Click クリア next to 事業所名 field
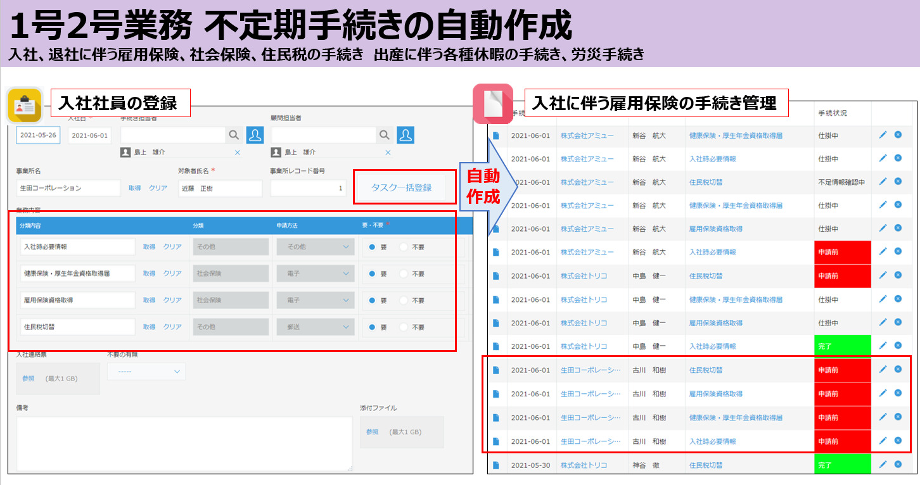Image resolution: width=920 pixels, height=485 pixels. click(x=158, y=188)
